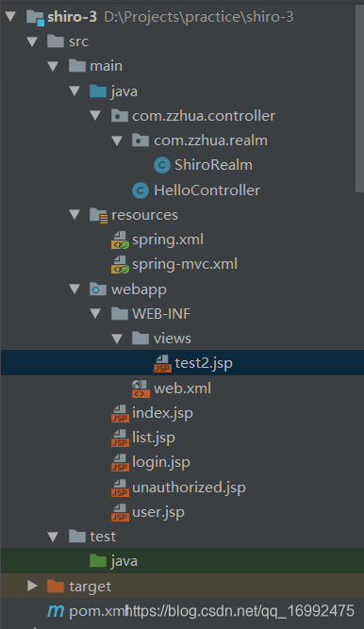364x629 pixels.
Task: Click the login.jsp JSP file icon
Action: (x=120, y=463)
